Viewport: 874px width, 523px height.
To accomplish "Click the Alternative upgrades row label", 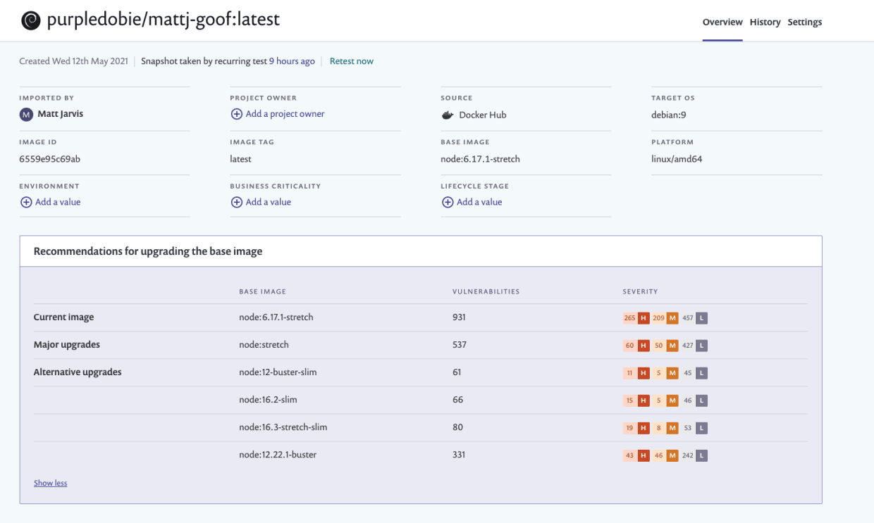I will click(78, 372).
